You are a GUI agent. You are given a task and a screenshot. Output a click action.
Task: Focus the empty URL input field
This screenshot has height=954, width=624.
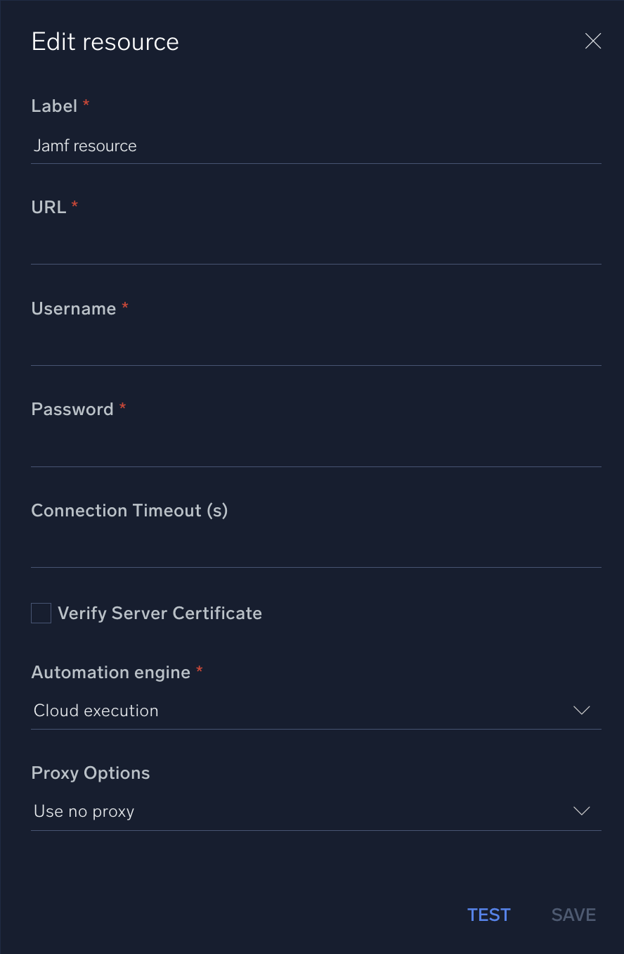[x=316, y=247]
